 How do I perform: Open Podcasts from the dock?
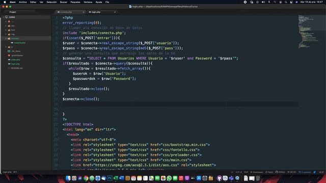(187, 178)
